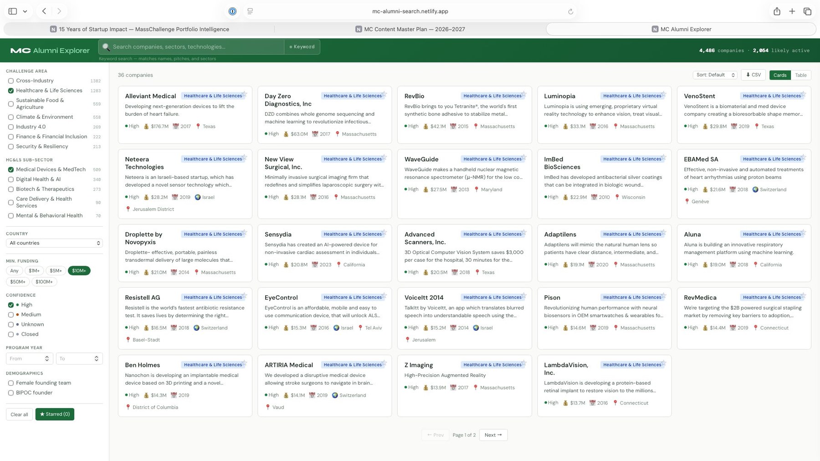This screenshot has height=461, width=820.
Task: Switch to the MC Content Master Plan tab
Action: click(x=410, y=29)
